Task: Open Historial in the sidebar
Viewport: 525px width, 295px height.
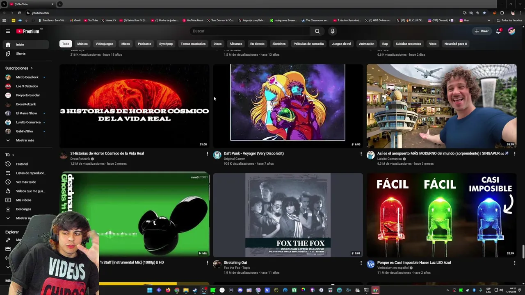Action: tap(26, 164)
